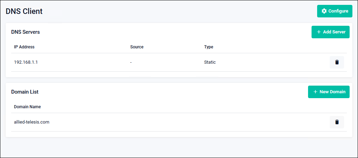Viewport: 358px width, 158px height.
Task: Click the dash in the Source column
Action: 131,62
